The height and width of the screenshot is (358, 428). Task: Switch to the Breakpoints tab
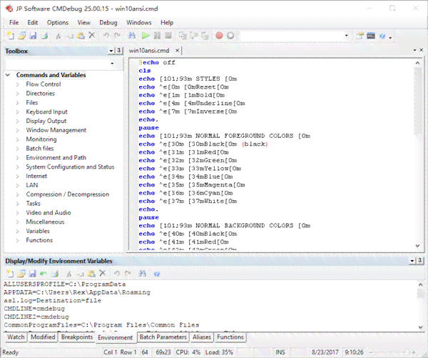tap(77, 337)
